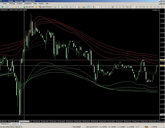Click the e-Trailing expert label
The height and width of the screenshot is (128, 165).
tap(155, 10)
